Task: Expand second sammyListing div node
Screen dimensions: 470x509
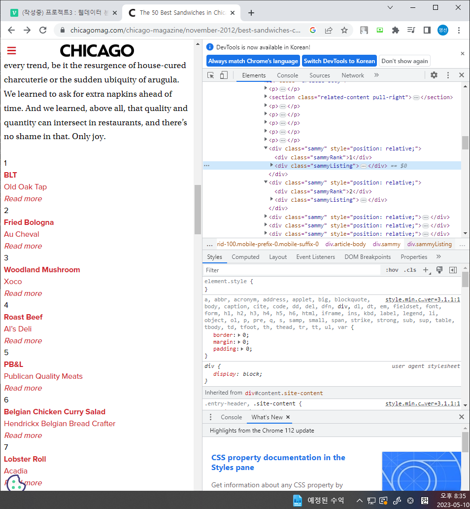Action: [x=271, y=199]
